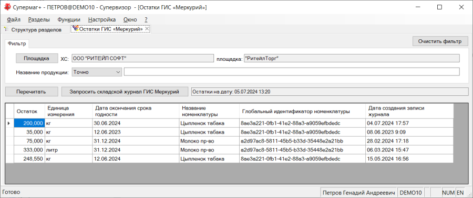The image size is (473, 198).
Task: Click the Площадка button
Action: click(x=36, y=58)
